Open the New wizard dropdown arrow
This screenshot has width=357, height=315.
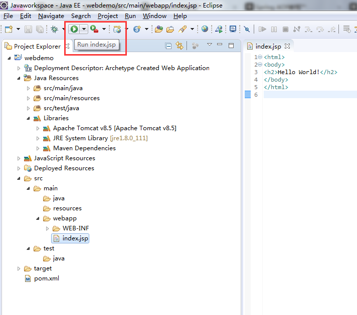click(18, 29)
